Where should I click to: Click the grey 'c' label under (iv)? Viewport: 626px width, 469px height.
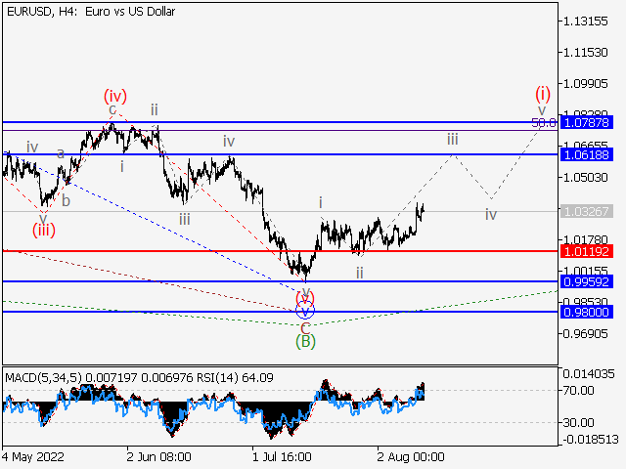(112, 109)
